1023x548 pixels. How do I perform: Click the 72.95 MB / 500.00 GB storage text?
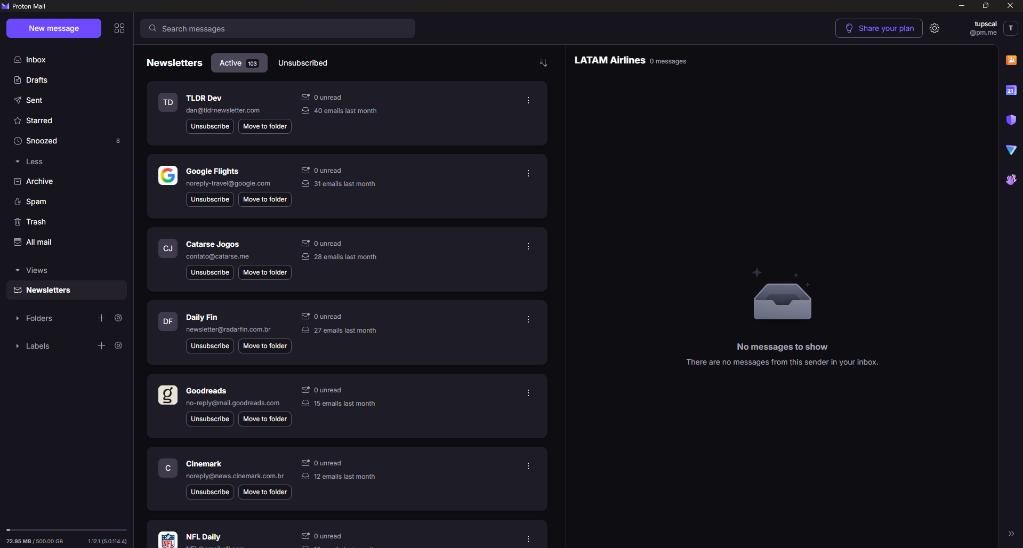point(35,541)
